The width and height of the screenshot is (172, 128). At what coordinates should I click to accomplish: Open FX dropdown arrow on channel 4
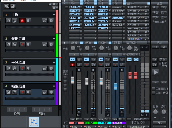click(x=124, y=119)
